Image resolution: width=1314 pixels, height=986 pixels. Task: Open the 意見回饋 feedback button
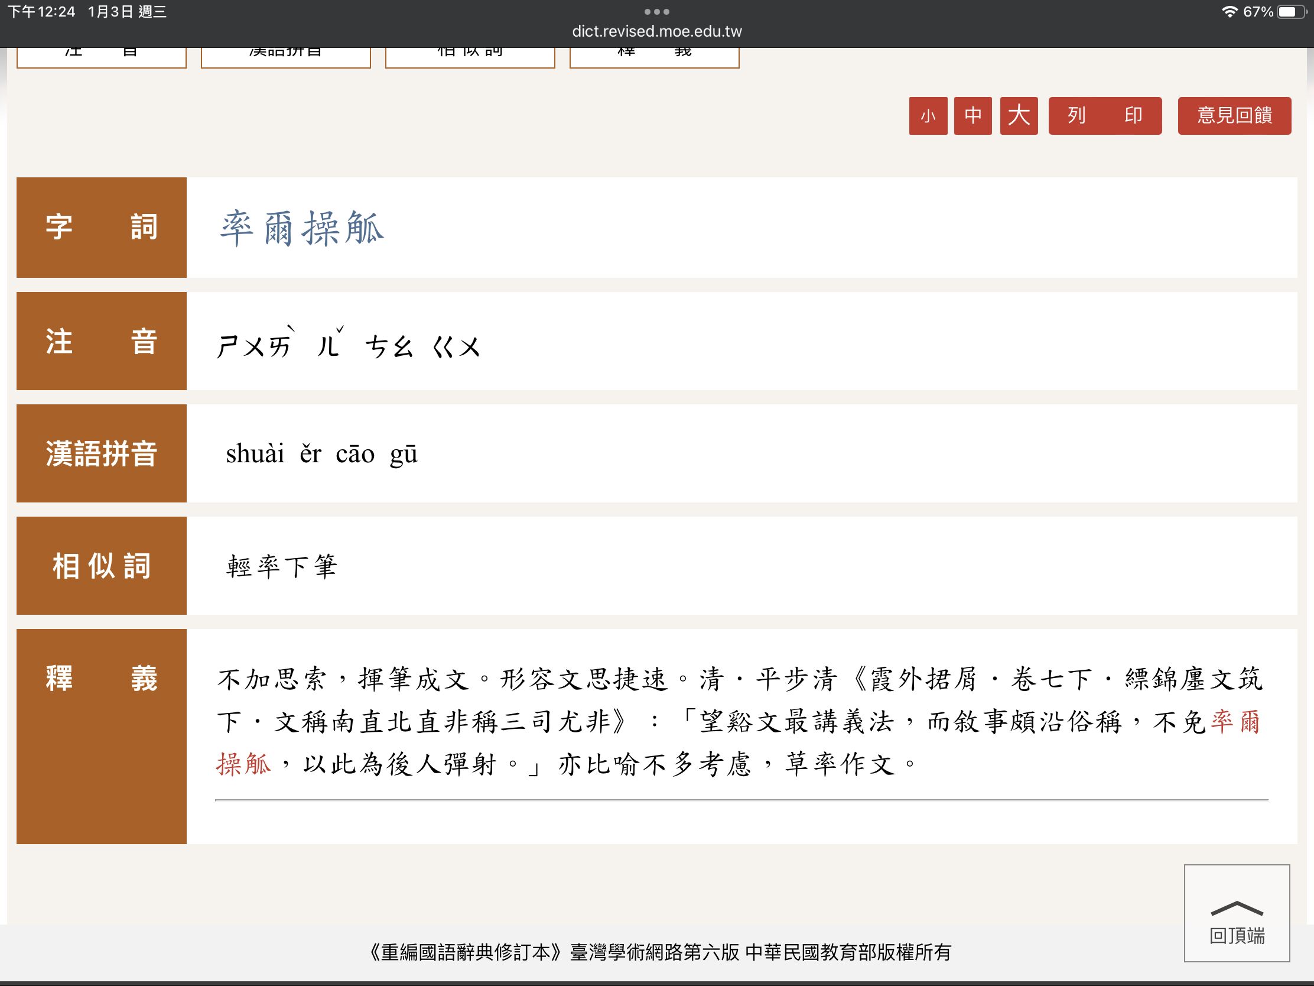tap(1234, 115)
